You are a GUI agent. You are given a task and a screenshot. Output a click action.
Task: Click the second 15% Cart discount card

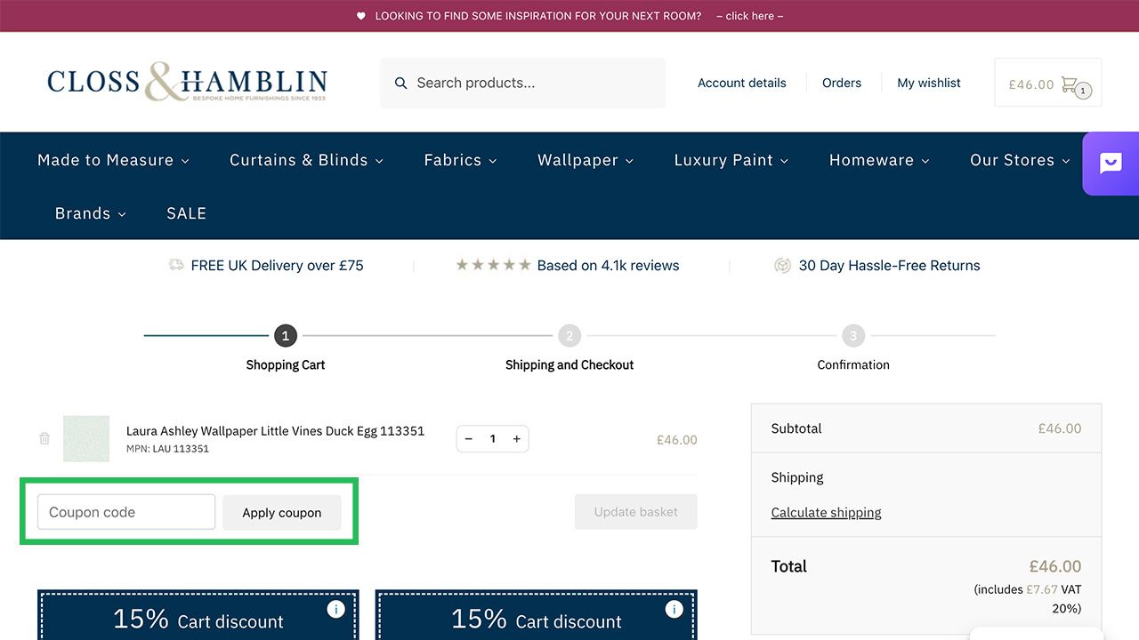pos(537,615)
